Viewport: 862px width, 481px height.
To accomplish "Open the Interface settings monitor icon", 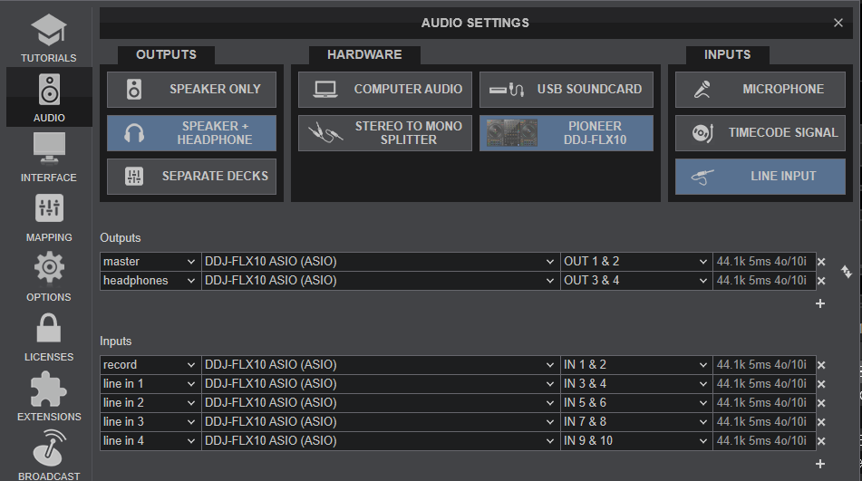I will click(x=48, y=149).
